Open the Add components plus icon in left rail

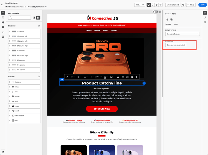(3, 13)
